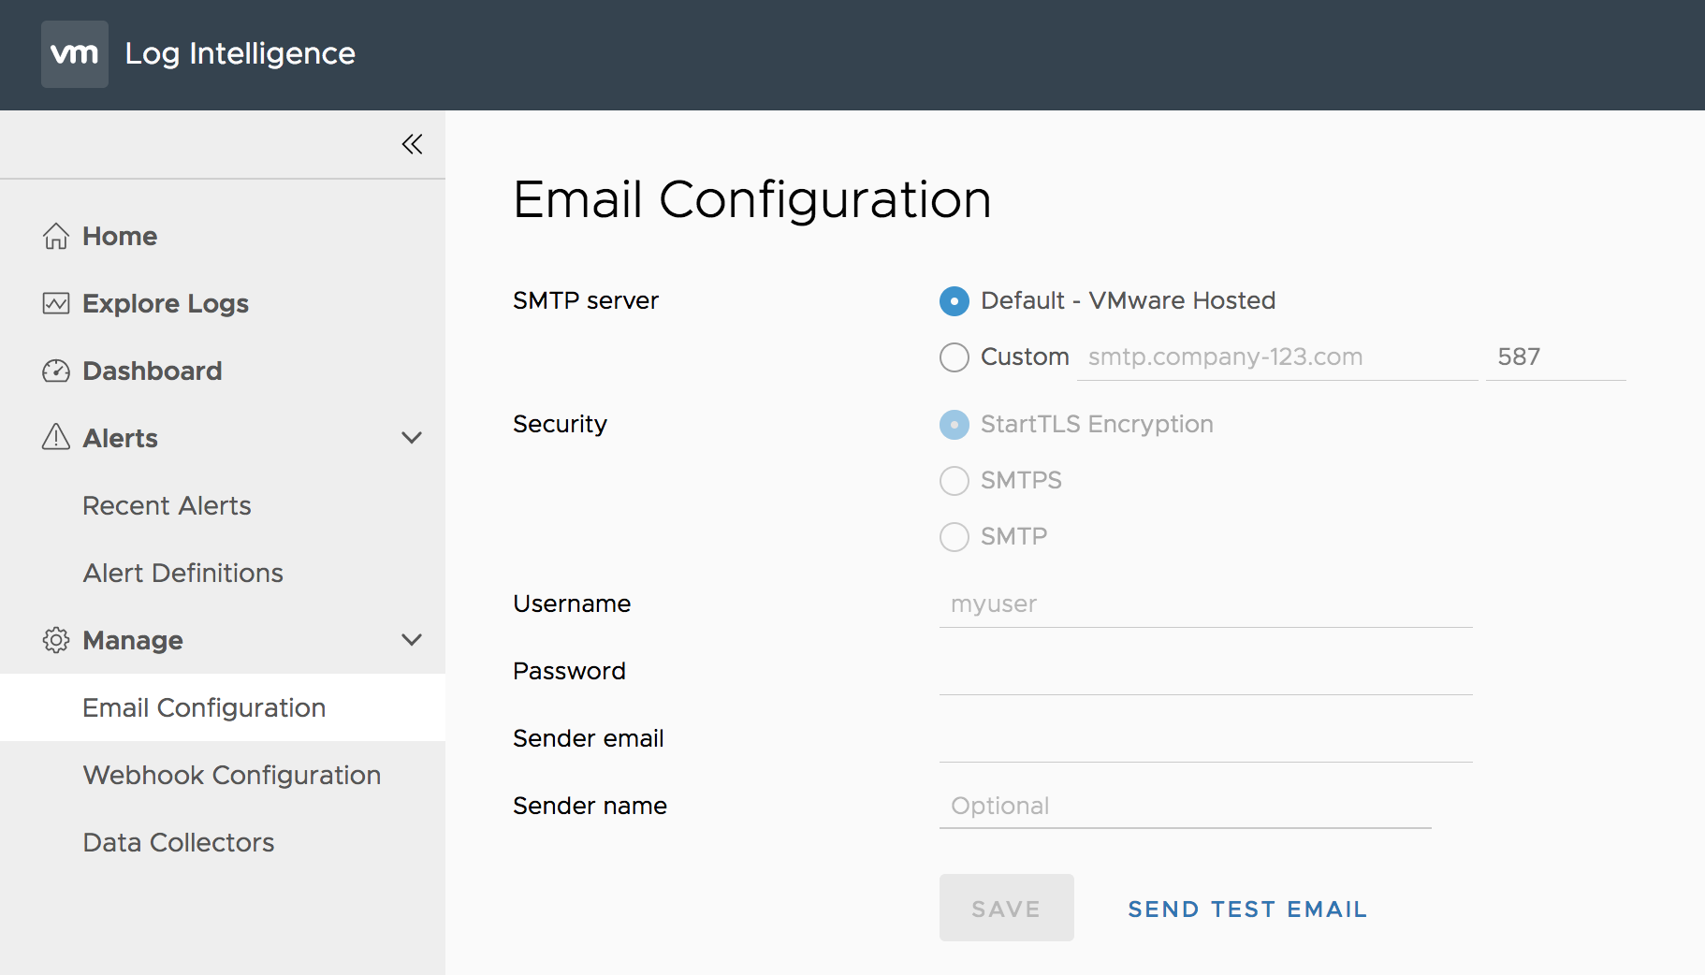
Task: Open Data Collectors from sidebar
Action: [x=178, y=842]
